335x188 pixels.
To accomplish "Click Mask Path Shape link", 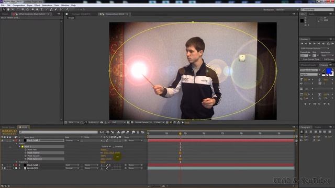I will tap(104, 150).
